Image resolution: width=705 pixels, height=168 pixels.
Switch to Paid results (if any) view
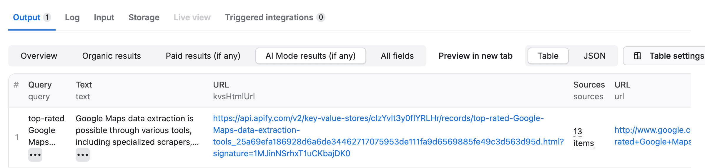pyautogui.click(x=203, y=56)
